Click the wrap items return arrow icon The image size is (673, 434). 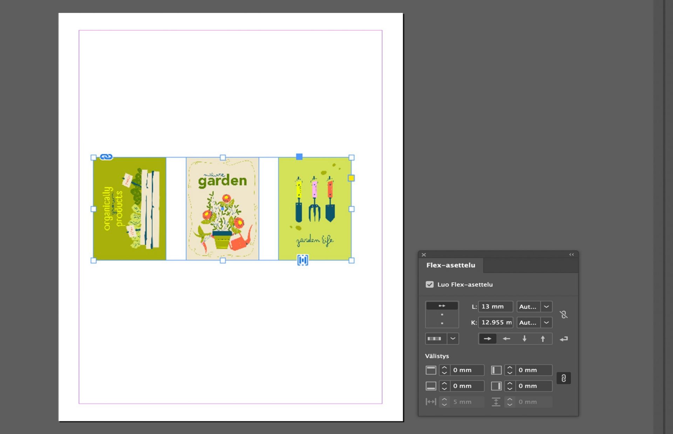pyautogui.click(x=564, y=339)
